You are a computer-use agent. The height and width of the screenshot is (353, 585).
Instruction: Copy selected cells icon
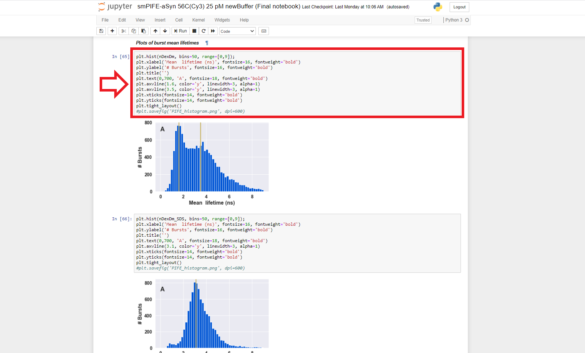134,31
